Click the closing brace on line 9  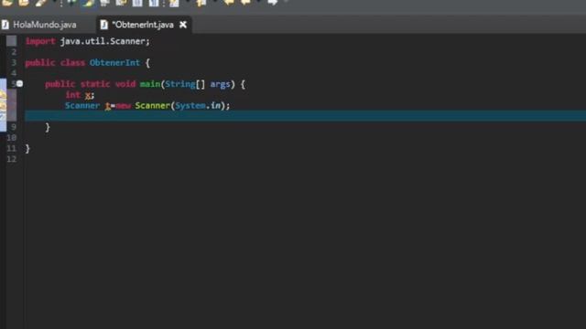pyautogui.click(x=48, y=128)
